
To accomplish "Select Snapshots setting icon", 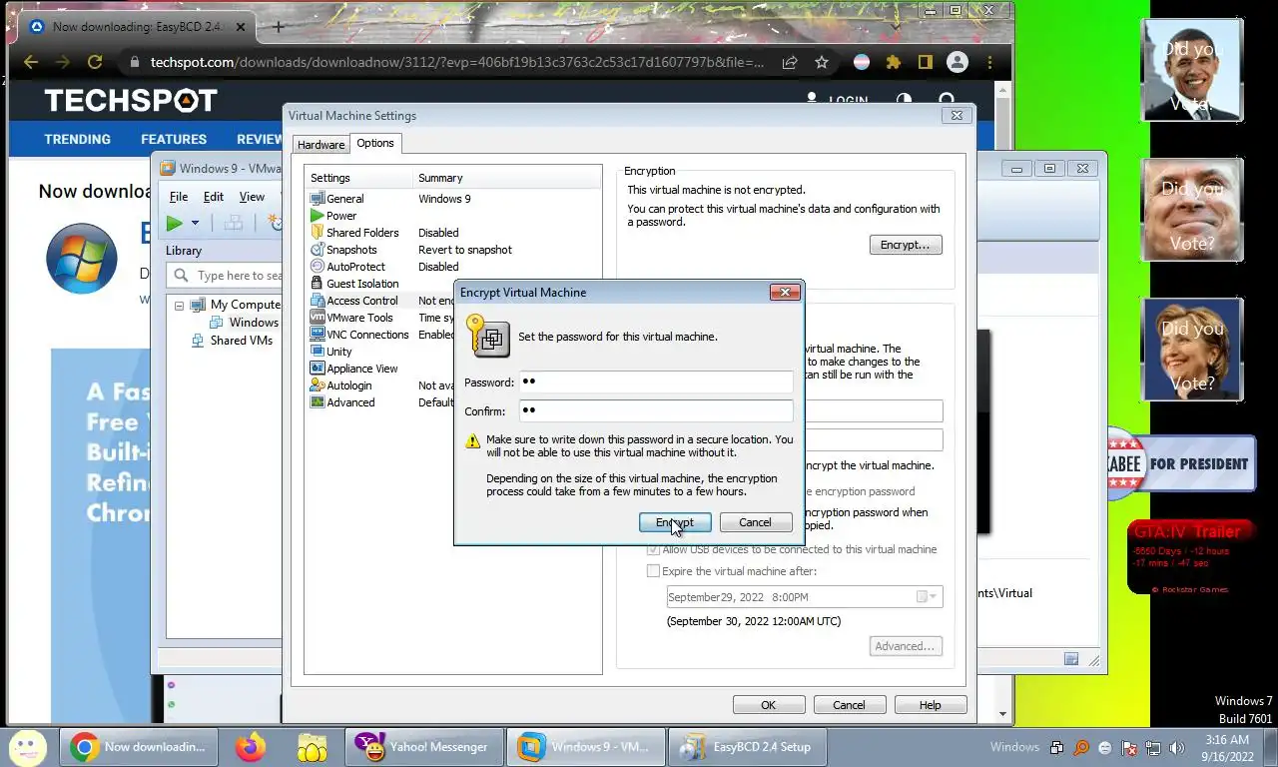I will [x=318, y=250].
